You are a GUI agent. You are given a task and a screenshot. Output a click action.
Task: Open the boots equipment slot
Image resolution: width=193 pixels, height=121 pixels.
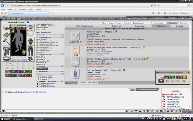coord(31,59)
